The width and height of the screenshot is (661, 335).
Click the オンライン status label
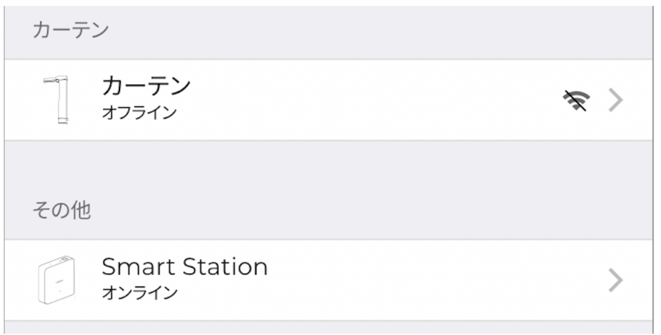coord(139,293)
